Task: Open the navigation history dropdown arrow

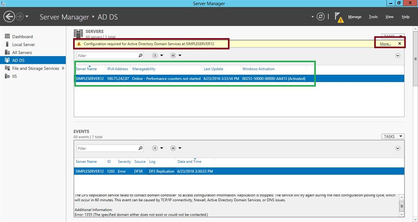Action: (27, 17)
